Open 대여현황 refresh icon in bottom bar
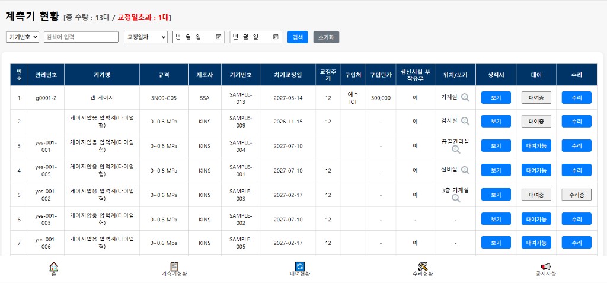This screenshot has width=607, height=283. coord(299,266)
